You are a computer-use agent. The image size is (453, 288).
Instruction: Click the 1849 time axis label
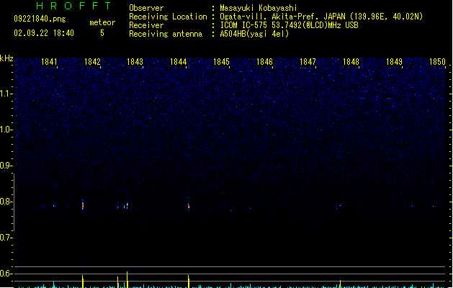[x=394, y=62]
